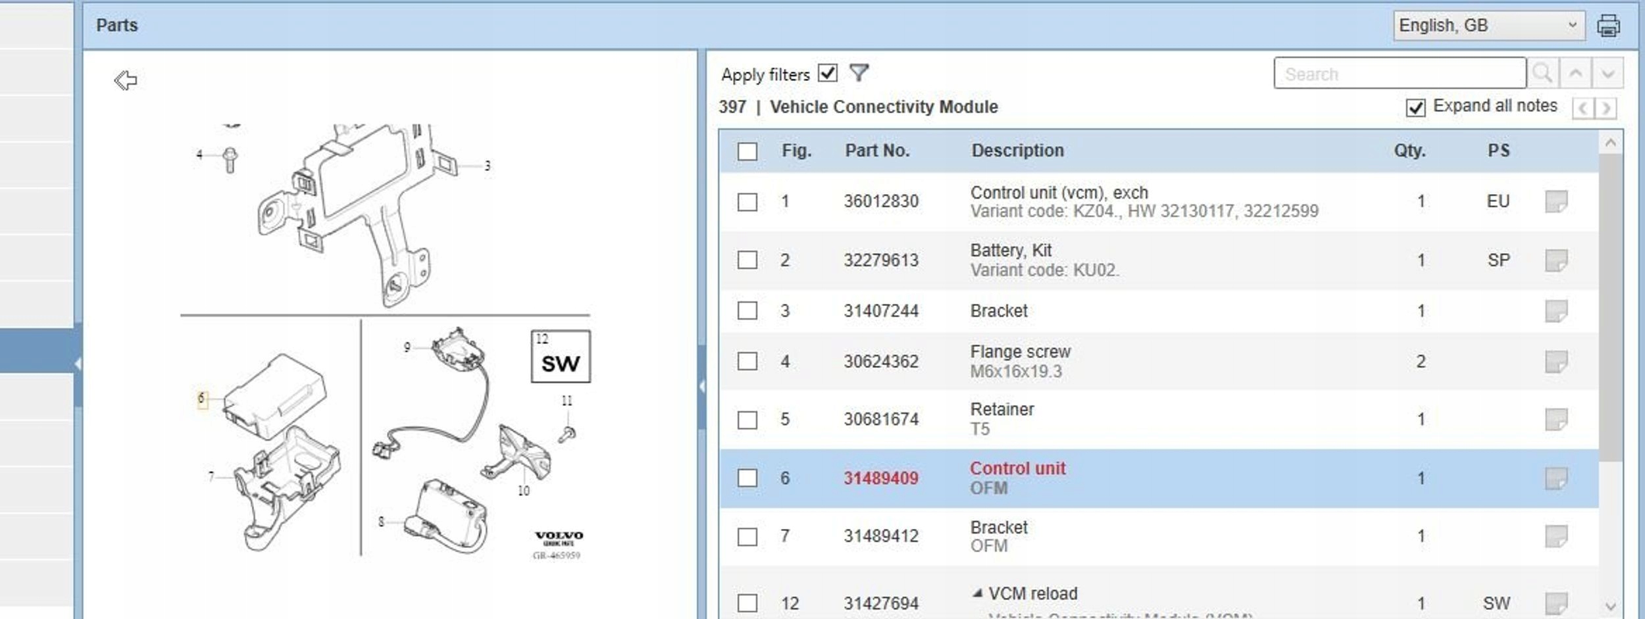Tick checkbox for Retainer row
Screen dimensions: 1645x619
click(747, 420)
